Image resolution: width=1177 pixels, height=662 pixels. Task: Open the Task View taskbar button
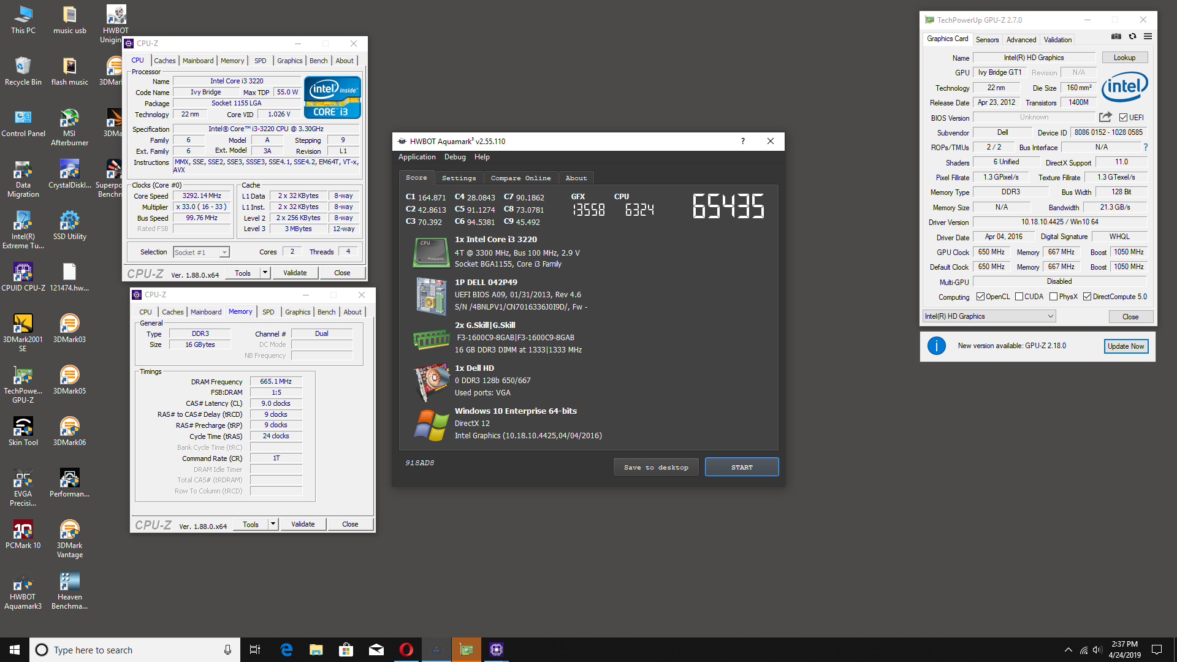[x=255, y=650]
